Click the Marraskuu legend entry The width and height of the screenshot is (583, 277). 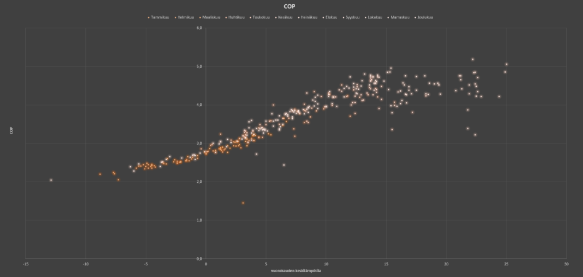click(398, 17)
